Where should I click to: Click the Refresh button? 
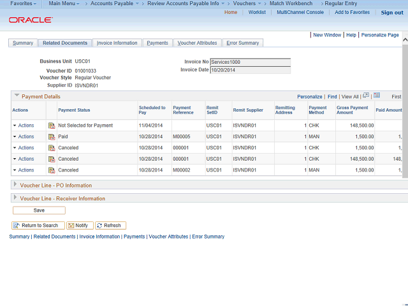pos(111,225)
